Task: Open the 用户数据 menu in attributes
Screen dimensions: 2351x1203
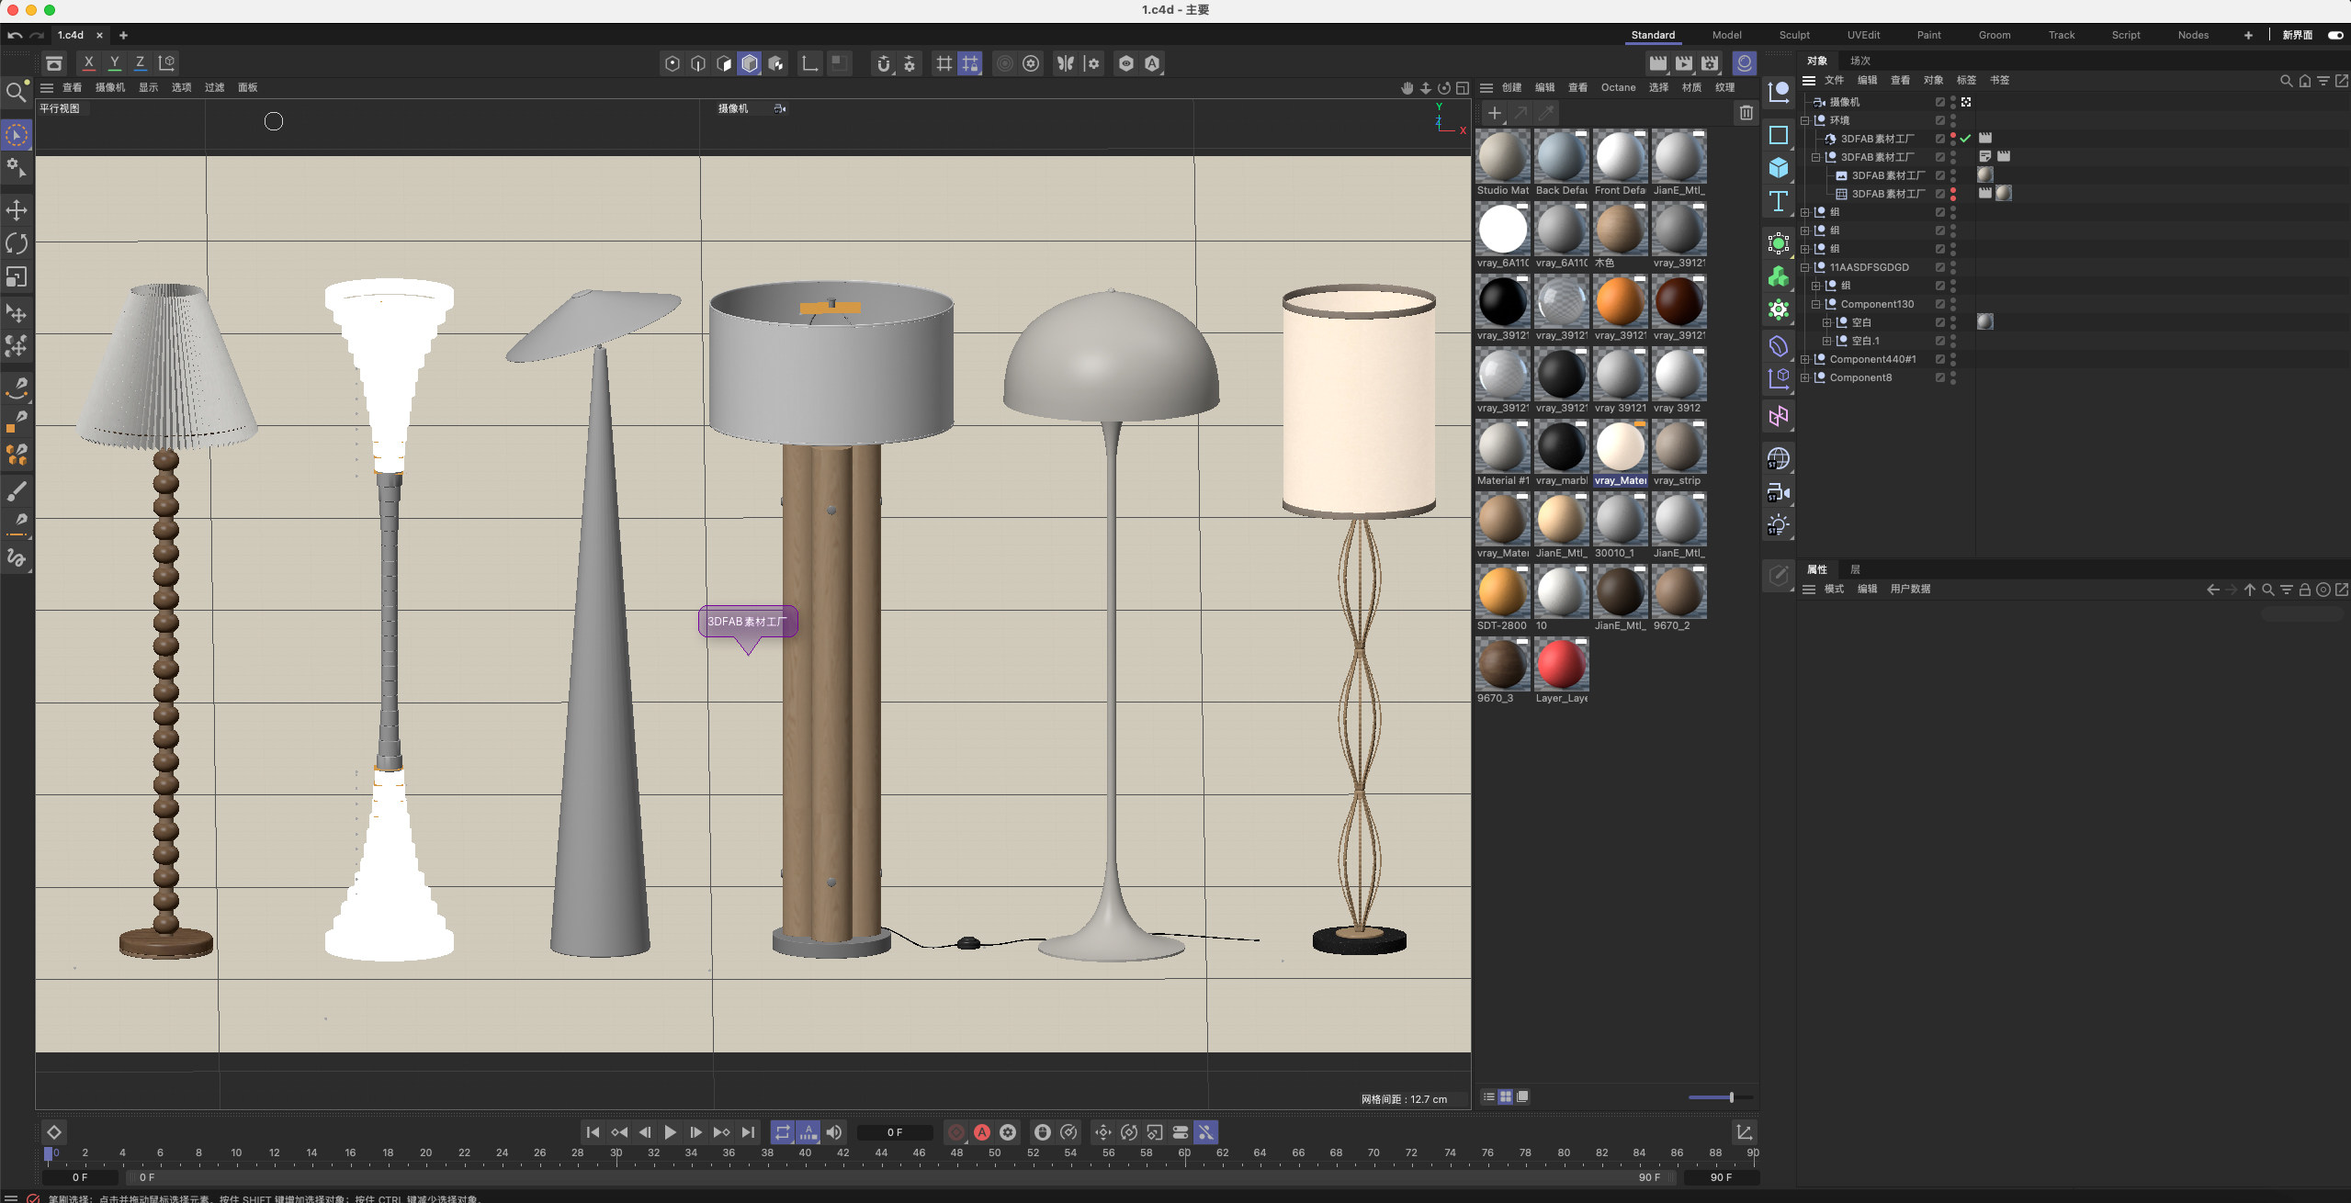Action: coord(1910,589)
